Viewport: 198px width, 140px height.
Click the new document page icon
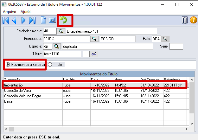[43, 20]
